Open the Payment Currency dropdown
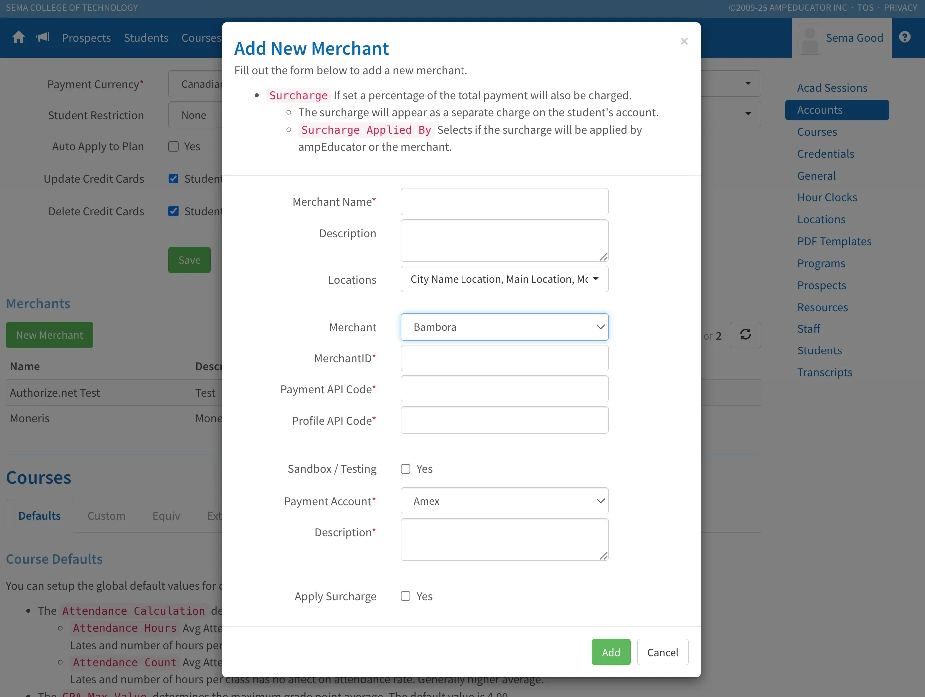 464,84
